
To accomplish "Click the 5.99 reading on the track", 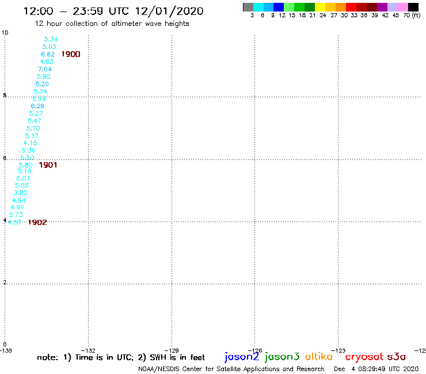I will 39,99.
